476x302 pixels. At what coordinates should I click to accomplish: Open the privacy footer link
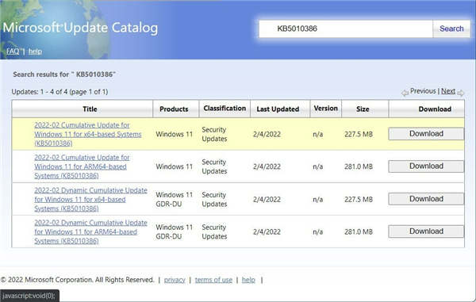(175, 280)
